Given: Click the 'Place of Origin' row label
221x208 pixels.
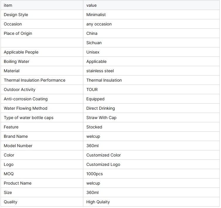Looking at the screenshot, I should tap(18, 33).
